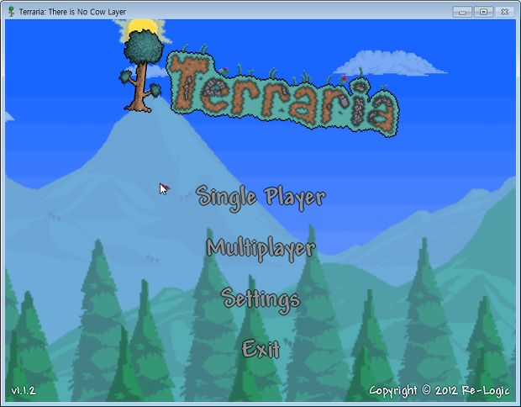521x407 pixels.
Task: Click the Copyright 2012 Re-Logic text
Action: pyautogui.click(x=439, y=390)
